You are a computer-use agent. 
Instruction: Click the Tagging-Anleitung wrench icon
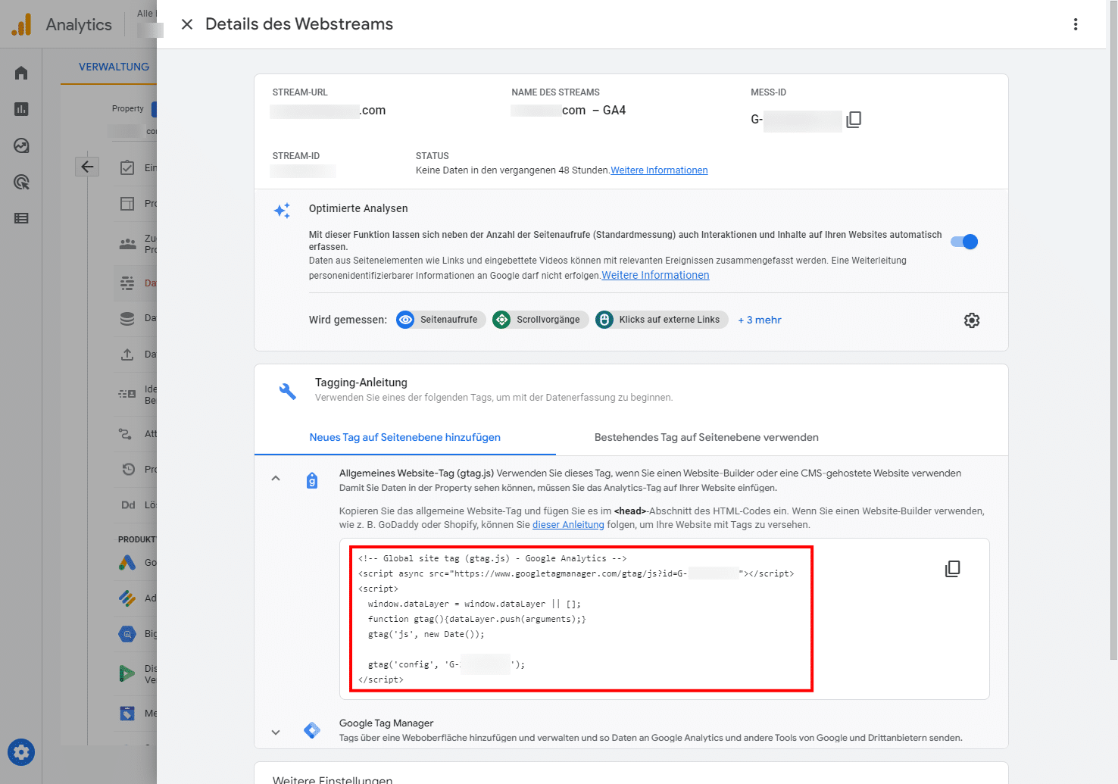(x=288, y=391)
